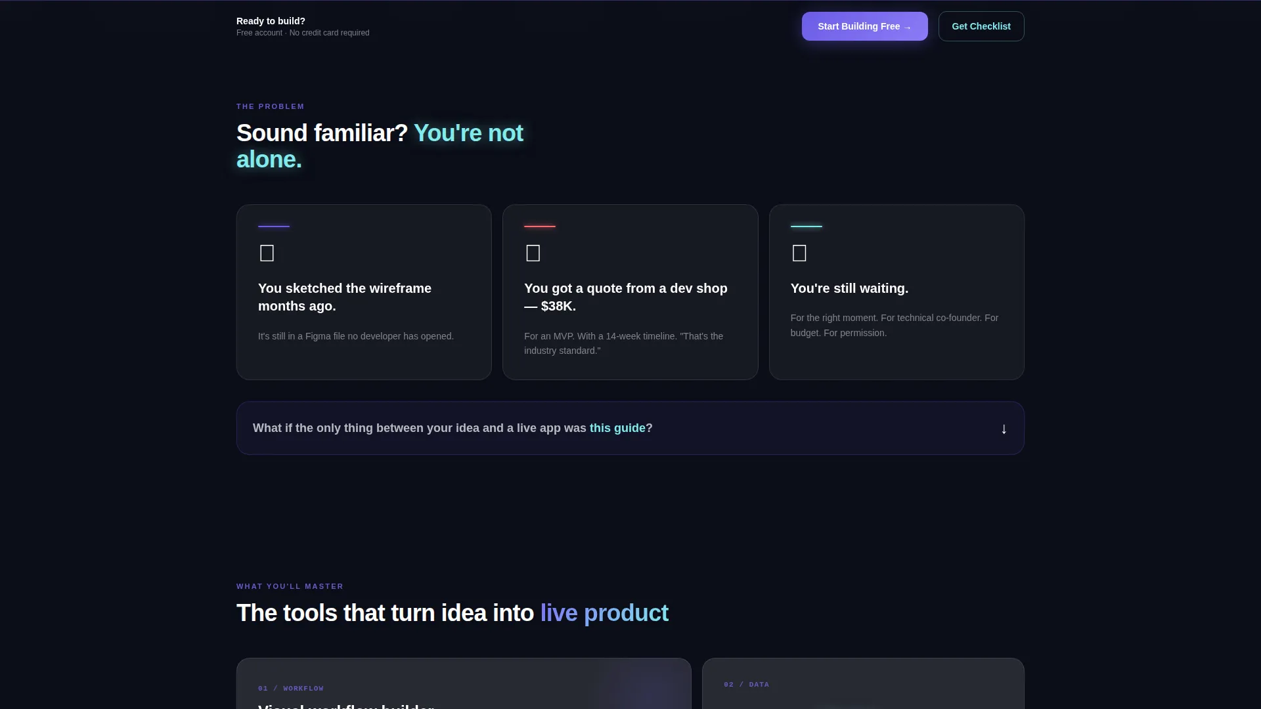Click the 'For the right moment' description text
Viewport: 1261px width, 709px height.
click(x=895, y=326)
